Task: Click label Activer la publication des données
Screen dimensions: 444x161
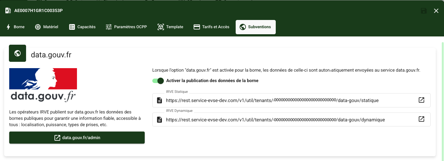Action: coord(212,81)
